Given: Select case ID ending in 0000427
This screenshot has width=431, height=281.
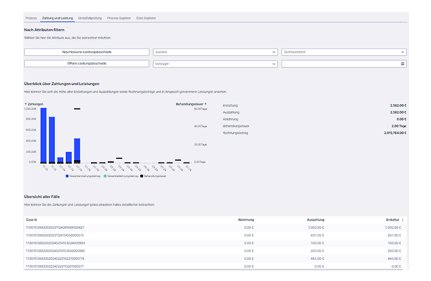Looking at the screenshot, I should coord(55,228).
